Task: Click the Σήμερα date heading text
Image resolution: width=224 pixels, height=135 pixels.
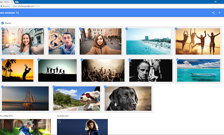Action: pyautogui.click(x=8, y=23)
